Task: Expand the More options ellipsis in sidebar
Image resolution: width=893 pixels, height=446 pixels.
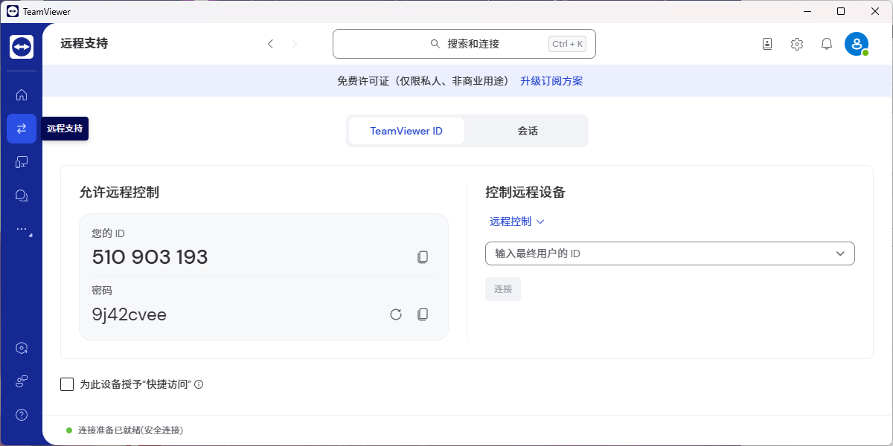Action: pyautogui.click(x=22, y=230)
